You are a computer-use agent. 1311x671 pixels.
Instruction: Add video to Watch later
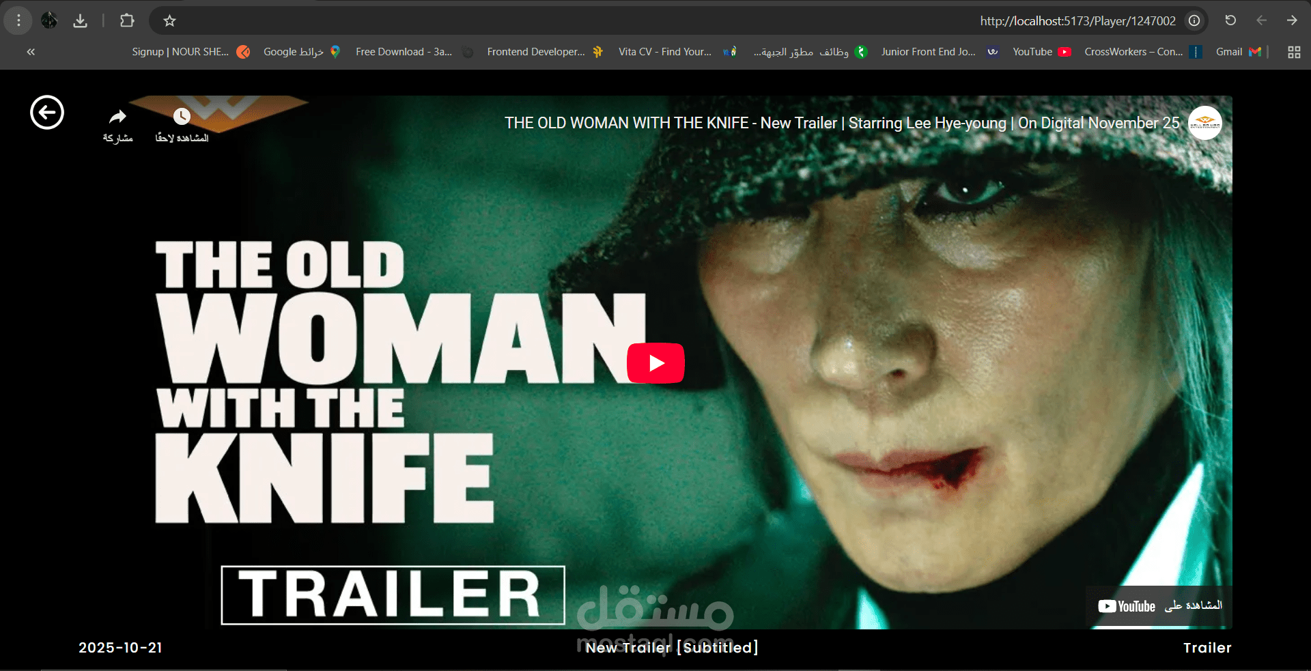(182, 126)
